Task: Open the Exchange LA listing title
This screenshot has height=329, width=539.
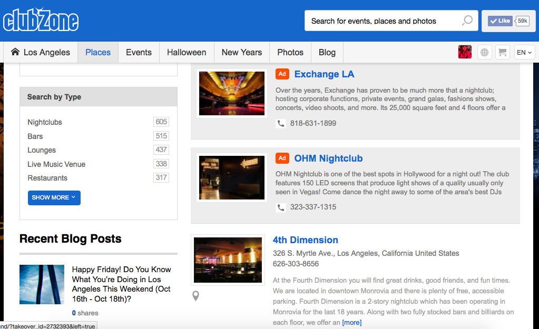Action: pos(324,74)
